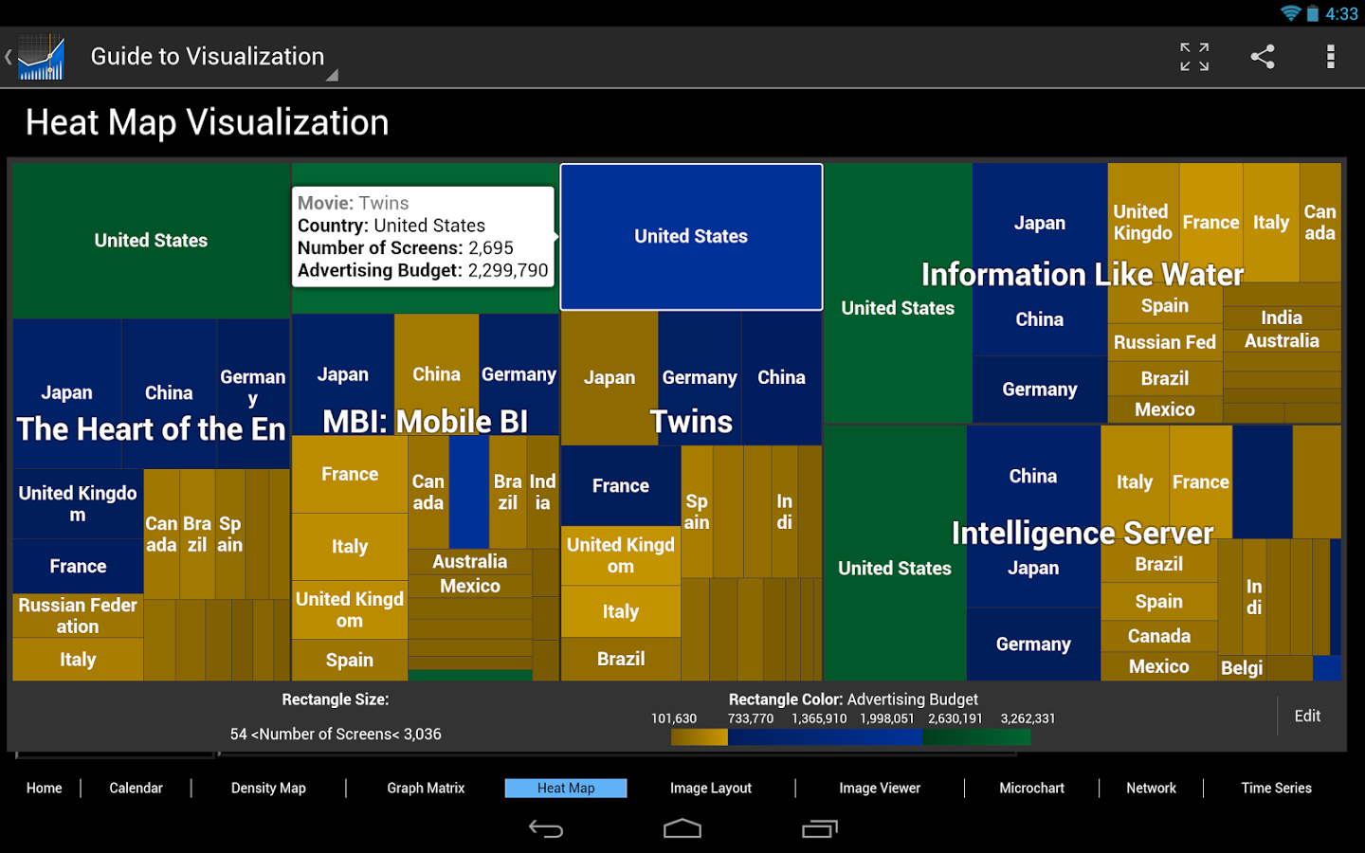This screenshot has width=1365, height=853.
Task: Tap the Twins movie tooltip
Action: [x=423, y=237]
